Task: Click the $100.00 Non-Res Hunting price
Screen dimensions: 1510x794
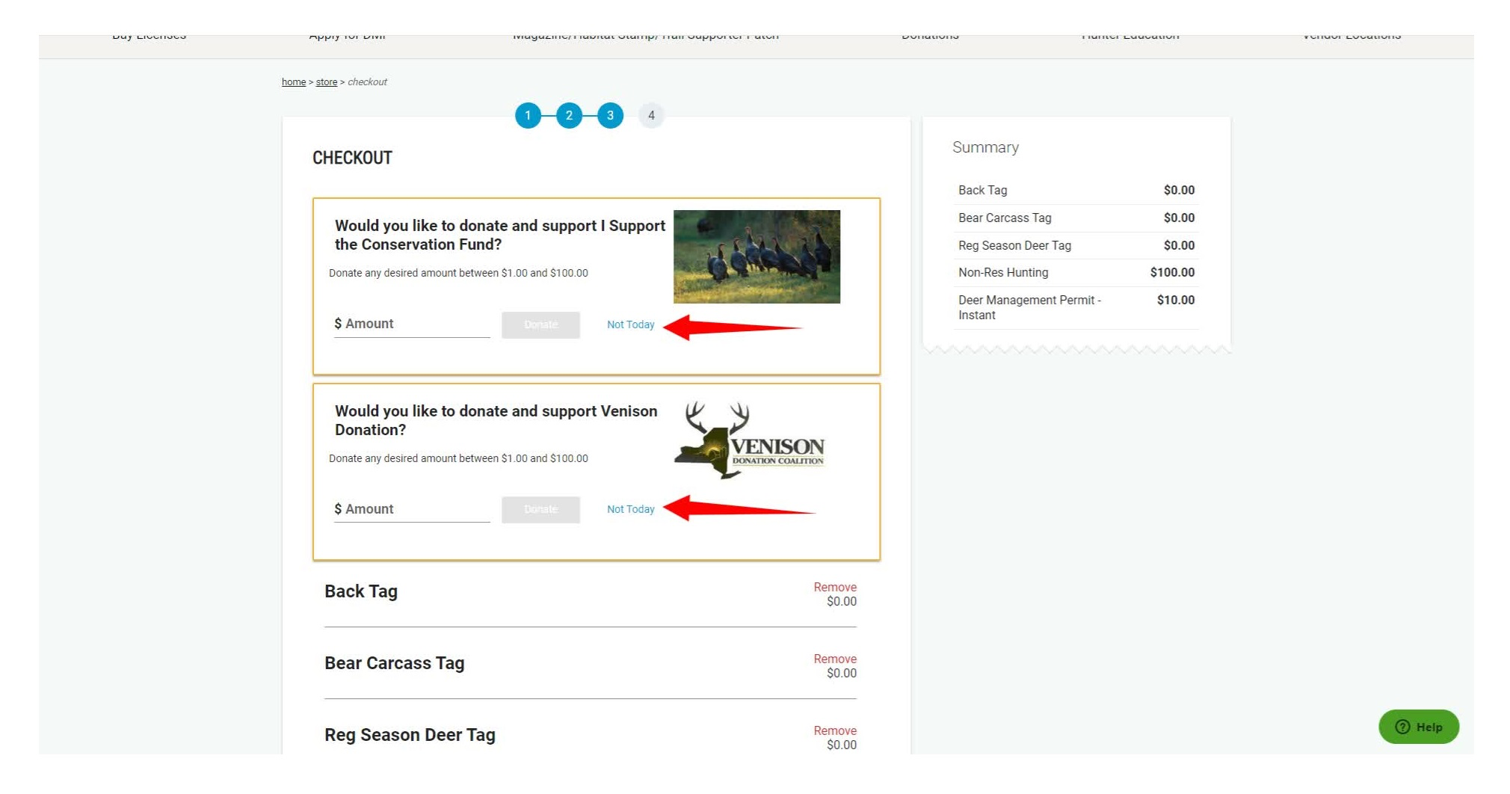Action: (1172, 272)
